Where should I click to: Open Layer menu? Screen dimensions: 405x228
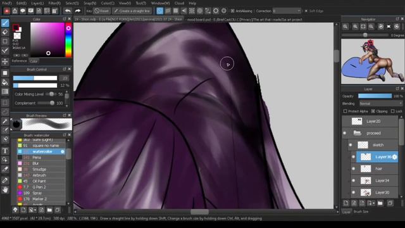point(37,3)
